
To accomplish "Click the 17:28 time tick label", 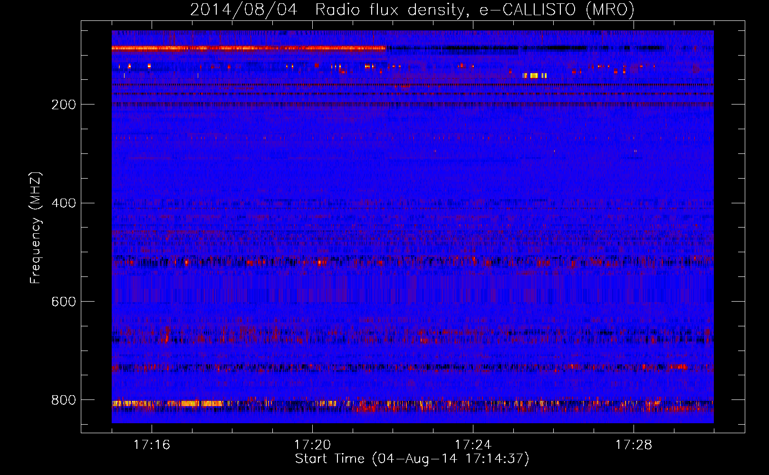I will click(634, 445).
